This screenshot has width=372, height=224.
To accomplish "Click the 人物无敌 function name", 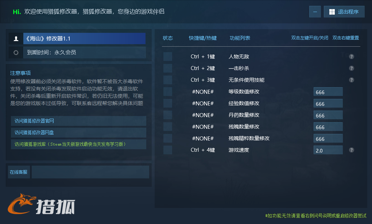I will click(239, 57).
